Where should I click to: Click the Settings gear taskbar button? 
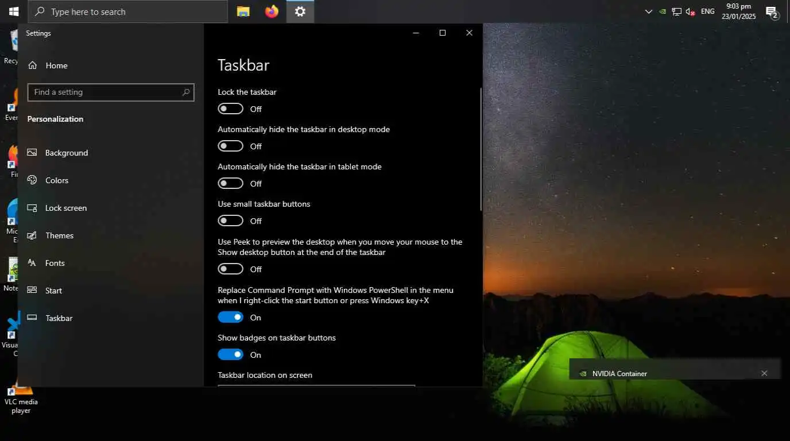coord(300,11)
